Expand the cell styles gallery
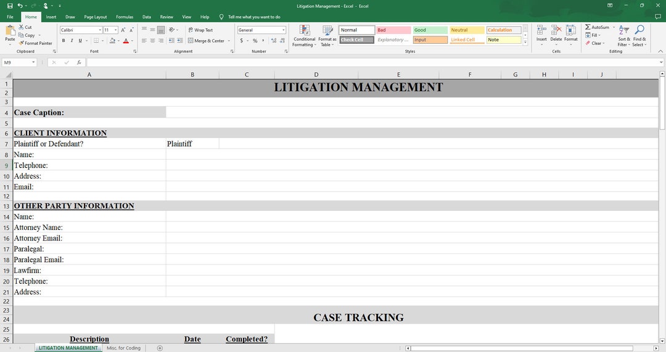This screenshot has width=666, height=352. point(525,42)
